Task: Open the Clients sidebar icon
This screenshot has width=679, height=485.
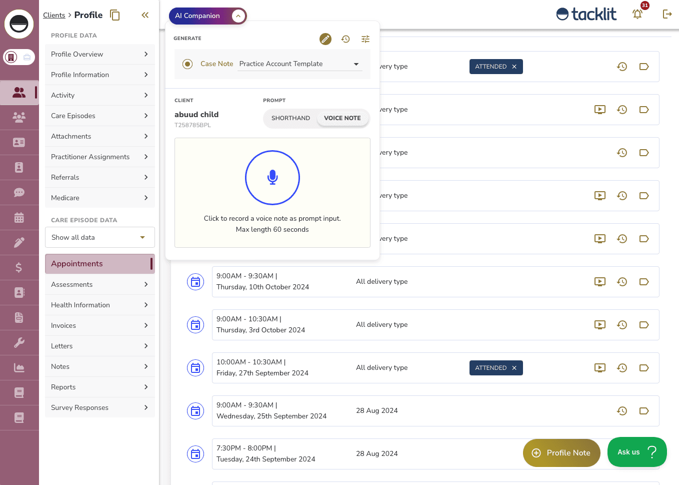Action: click(x=19, y=92)
